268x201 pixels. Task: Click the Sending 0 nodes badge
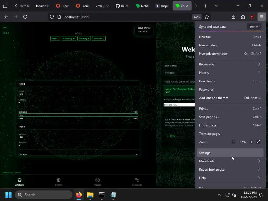pos(84,39)
